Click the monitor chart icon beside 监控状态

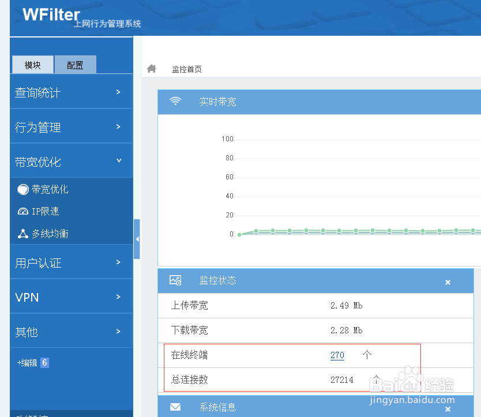pos(175,280)
